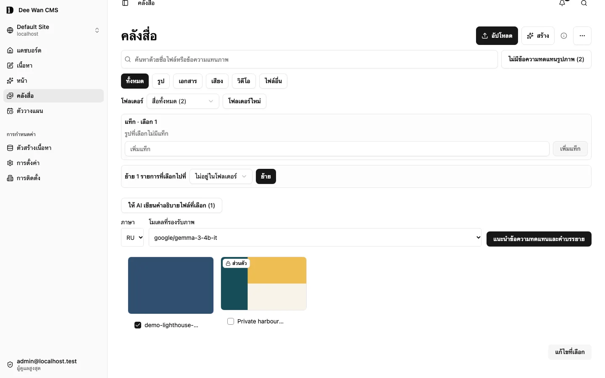Open the RU language dropdown

pos(132,237)
